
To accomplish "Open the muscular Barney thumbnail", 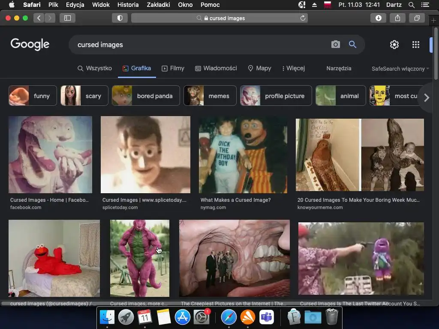I will coord(140,258).
